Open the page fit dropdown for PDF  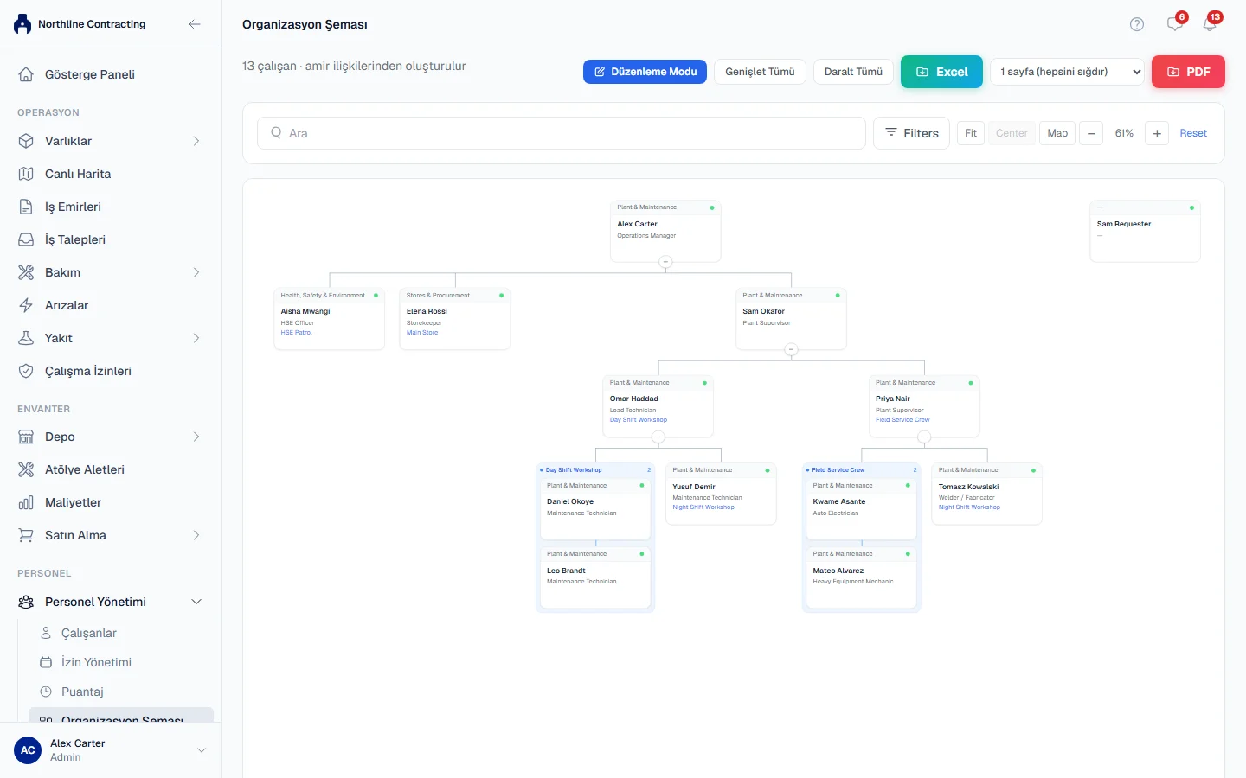point(1068,72)
